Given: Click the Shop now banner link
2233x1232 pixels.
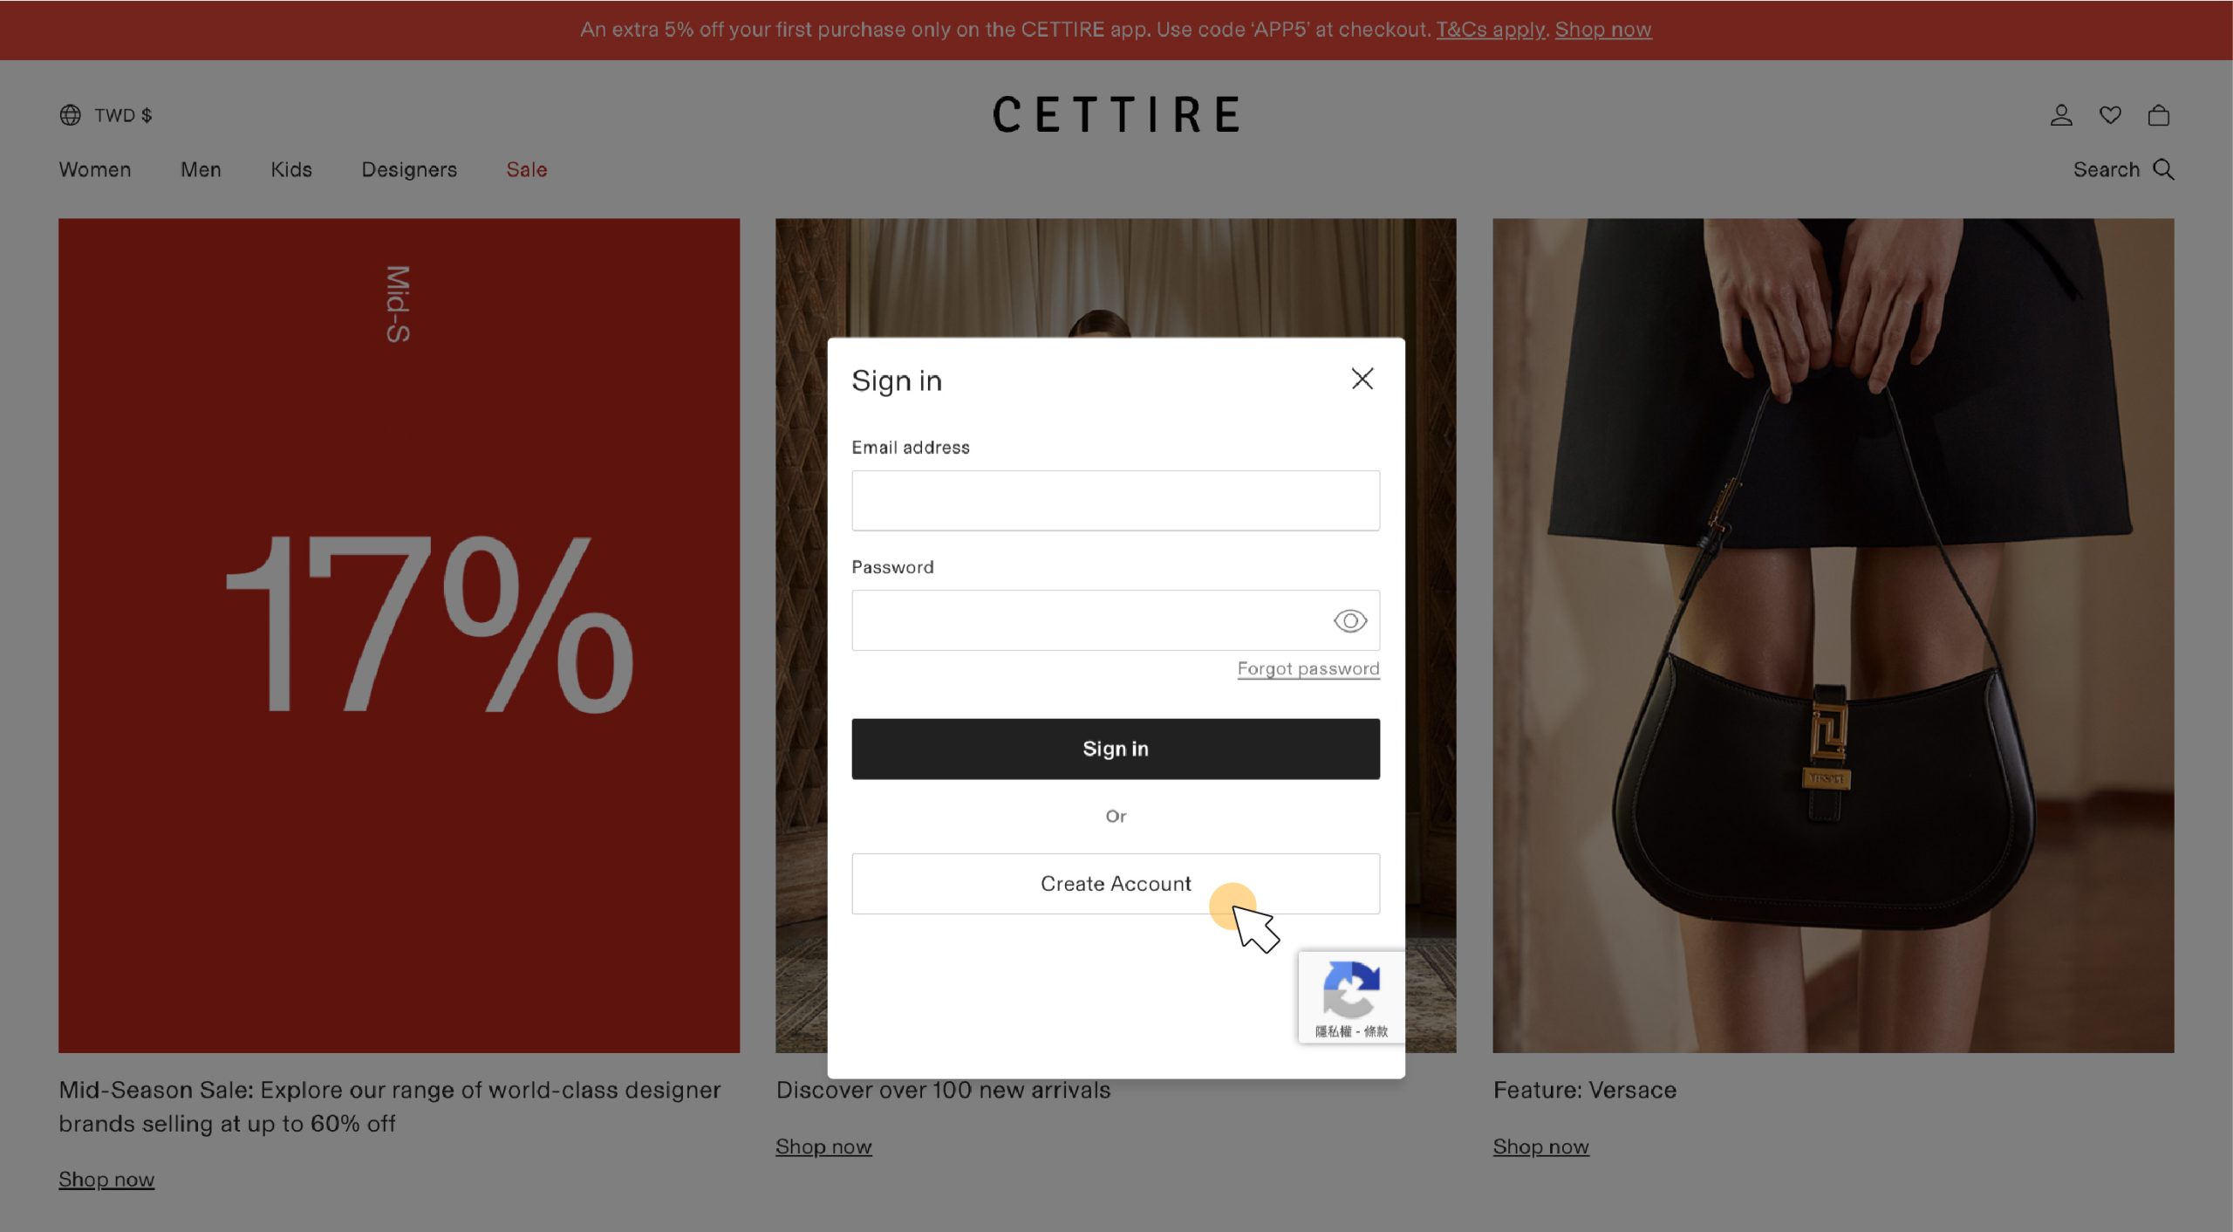Looking at the screenshot, I should pyautogui.click(x=1604, y=29).
